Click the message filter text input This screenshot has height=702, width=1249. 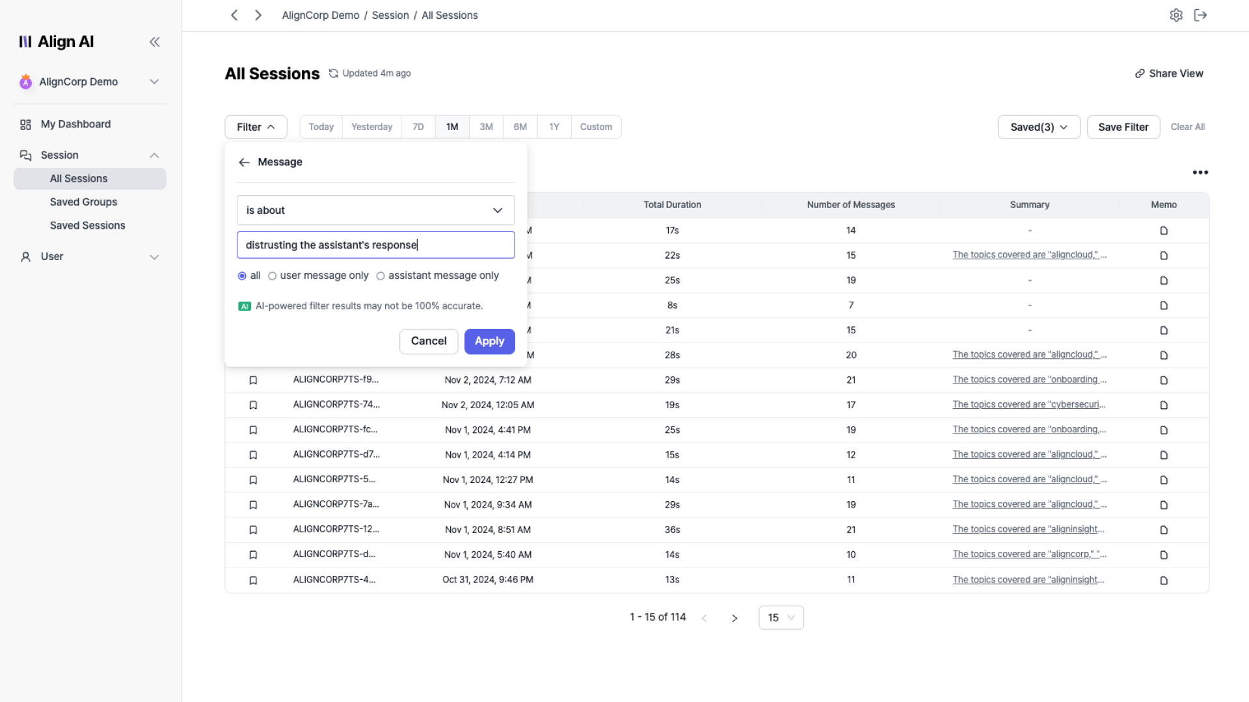(375, 245)
